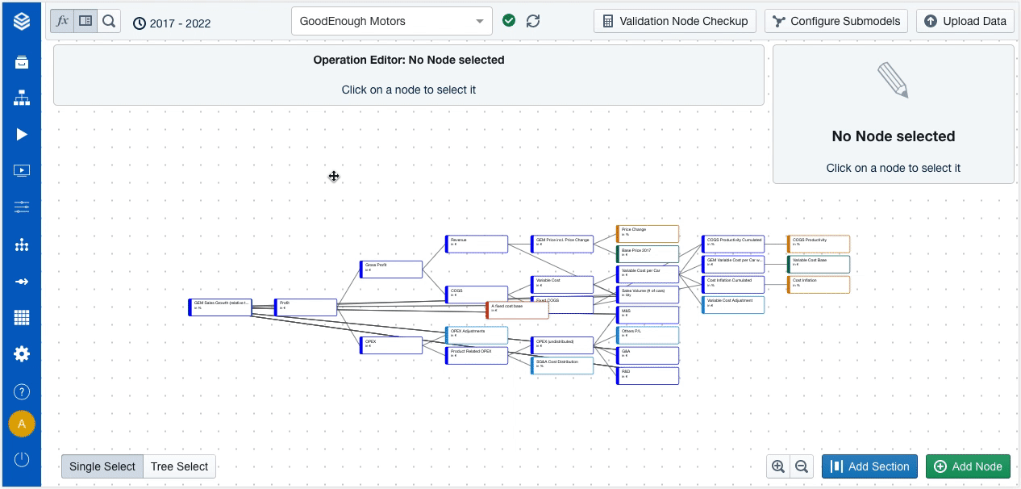Open Validation Node Checkup

pos(675,21)
